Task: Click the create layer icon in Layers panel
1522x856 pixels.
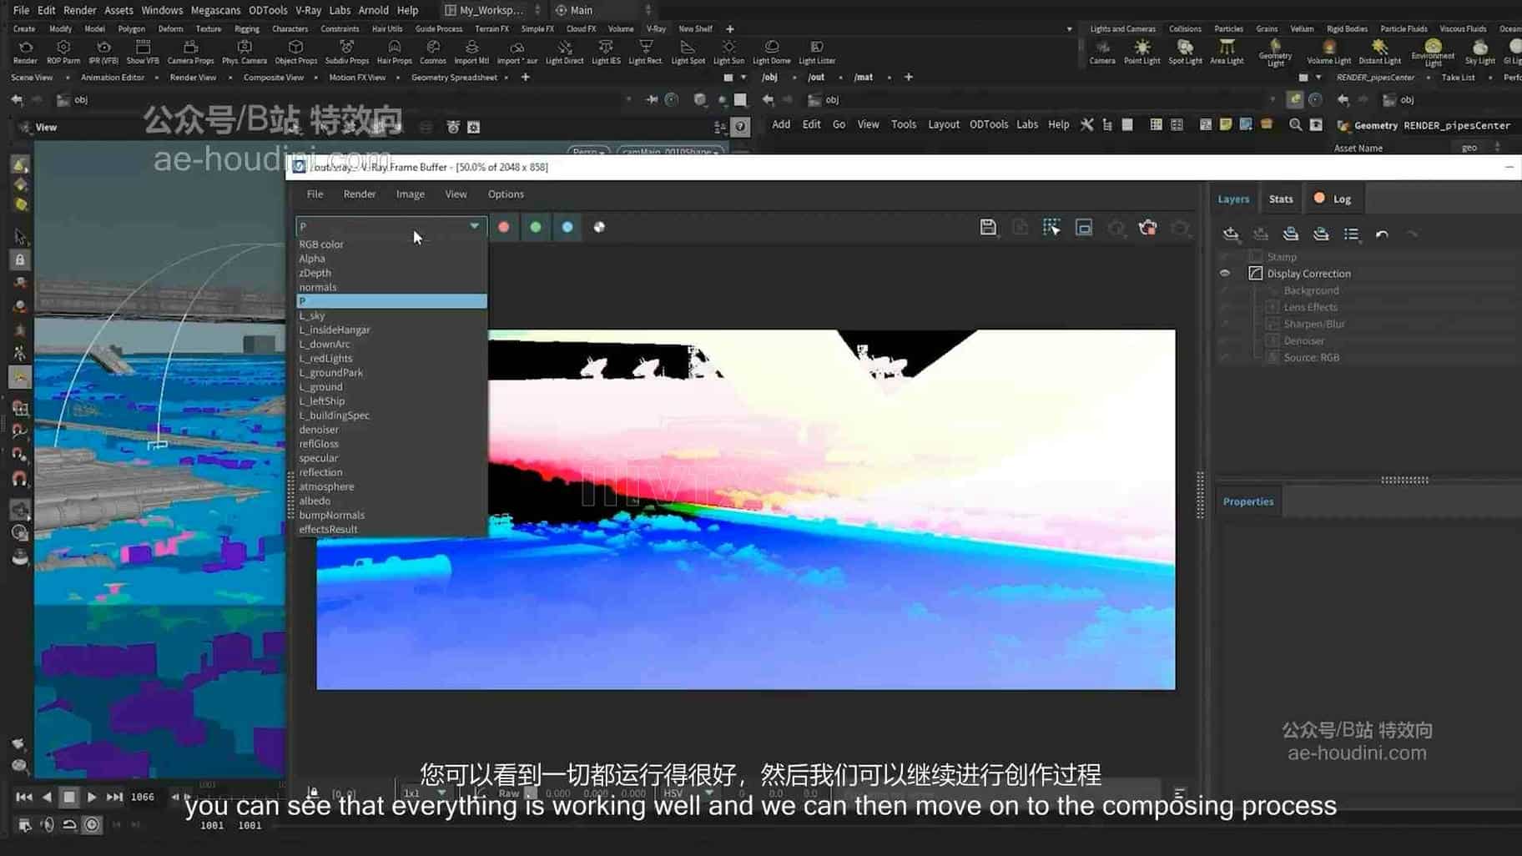Action: click(1230, 234)
